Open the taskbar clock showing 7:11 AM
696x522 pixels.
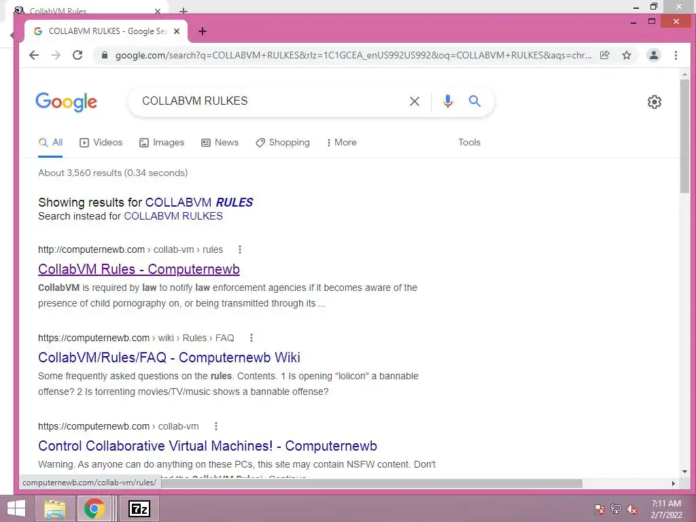[x=666, y=509]
